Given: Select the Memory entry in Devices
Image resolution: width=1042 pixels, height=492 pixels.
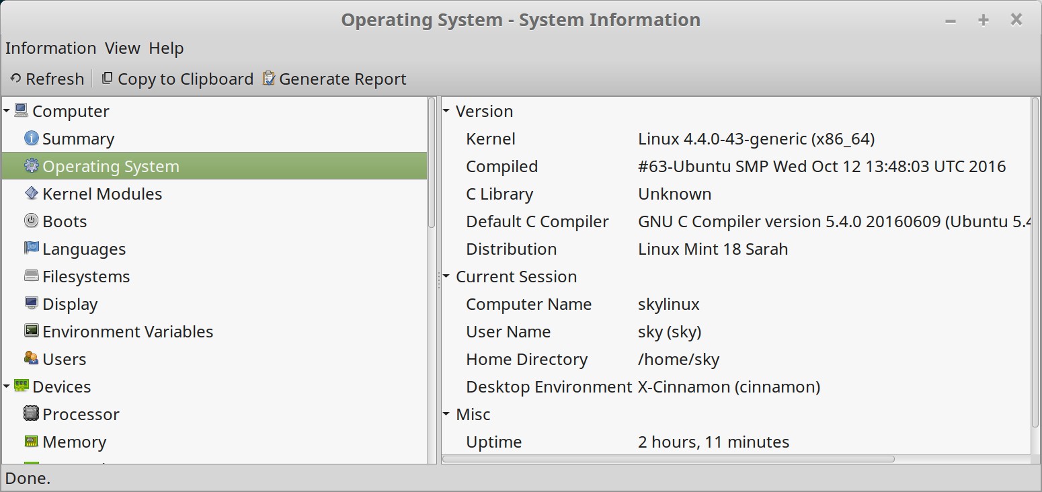Looking at the screenshot, I should point(74,442).
